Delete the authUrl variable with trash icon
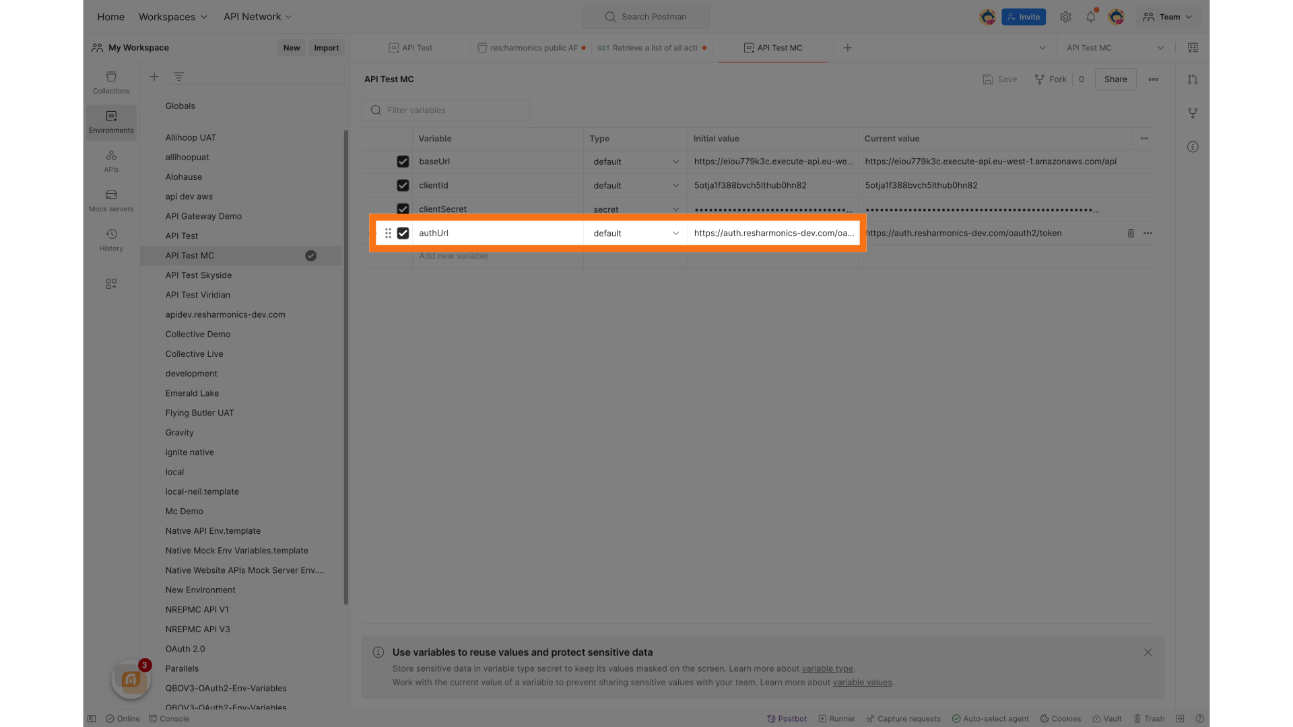This screenshot has width=1293, height=727. click(x=1131, y=234)
